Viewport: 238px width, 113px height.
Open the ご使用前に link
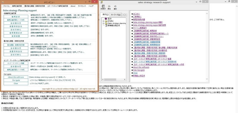pyautogui.click(x=137, y=17)
